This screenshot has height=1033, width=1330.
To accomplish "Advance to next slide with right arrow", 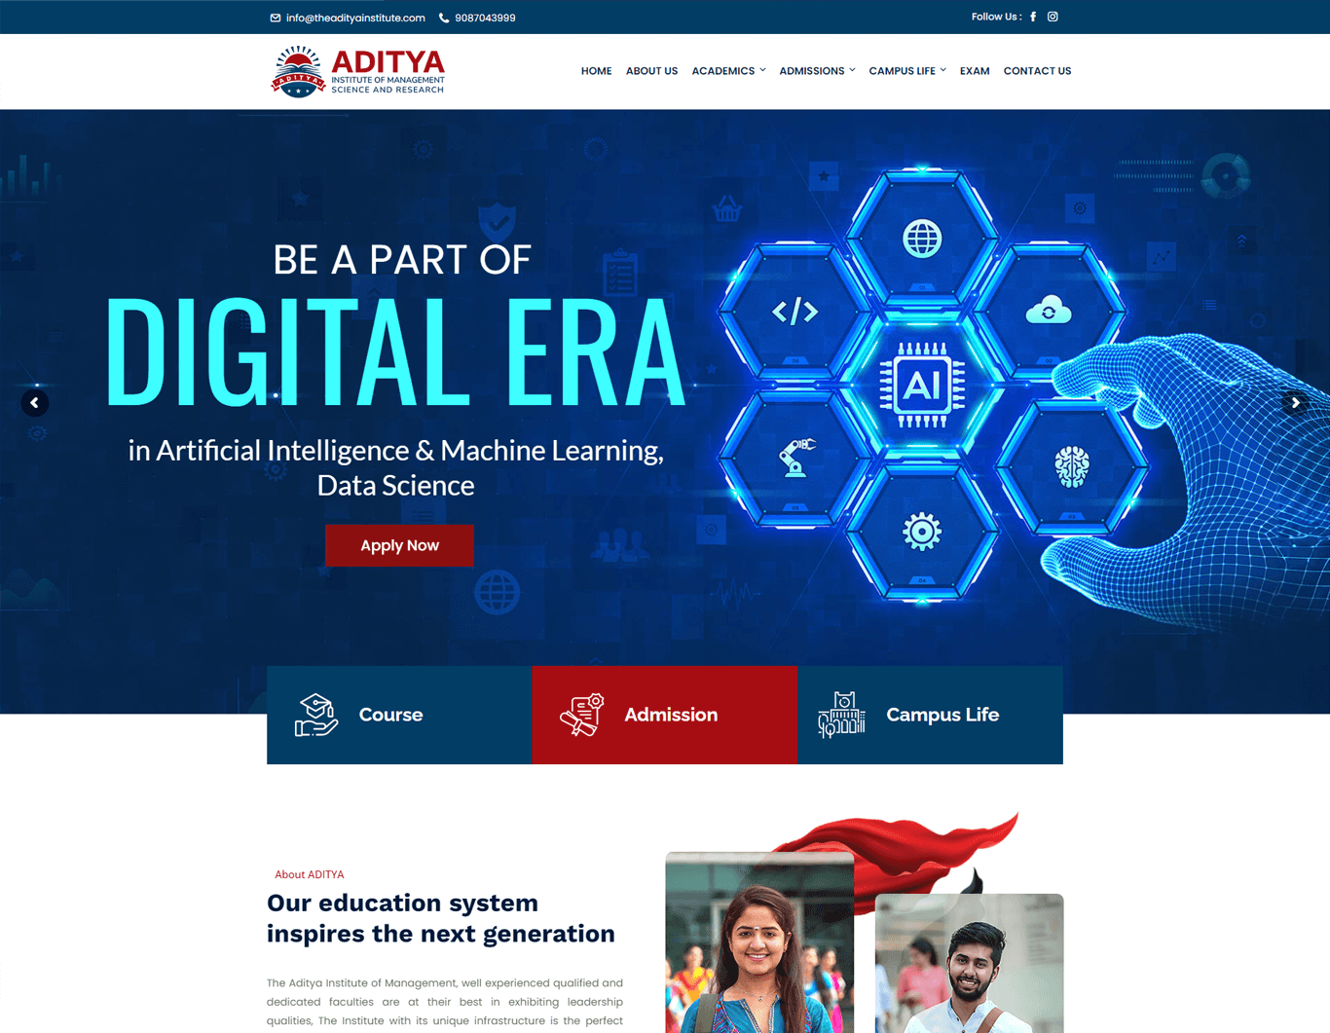I will (1295, 403).
